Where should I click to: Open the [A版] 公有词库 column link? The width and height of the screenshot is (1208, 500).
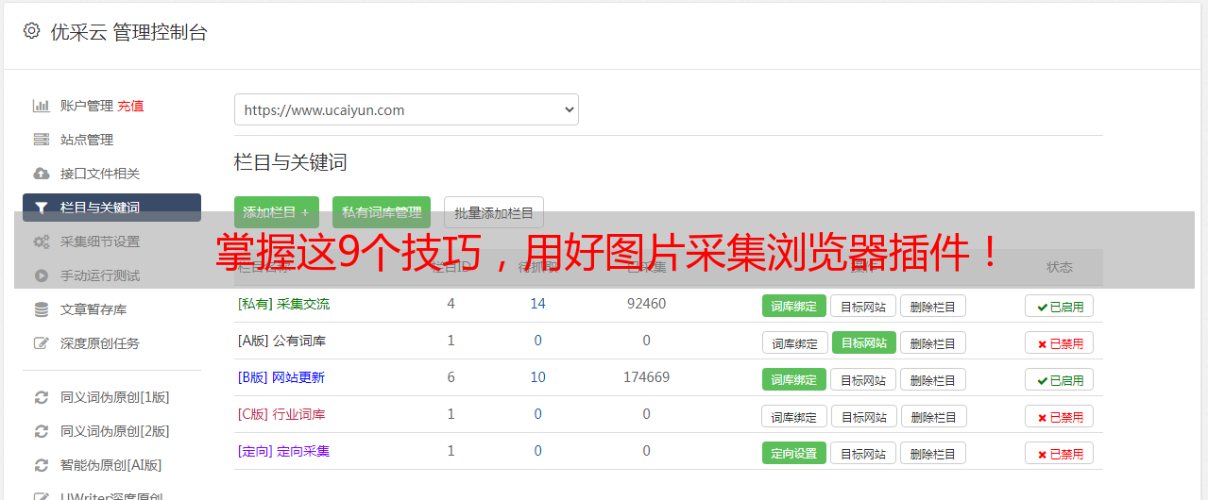281,341
